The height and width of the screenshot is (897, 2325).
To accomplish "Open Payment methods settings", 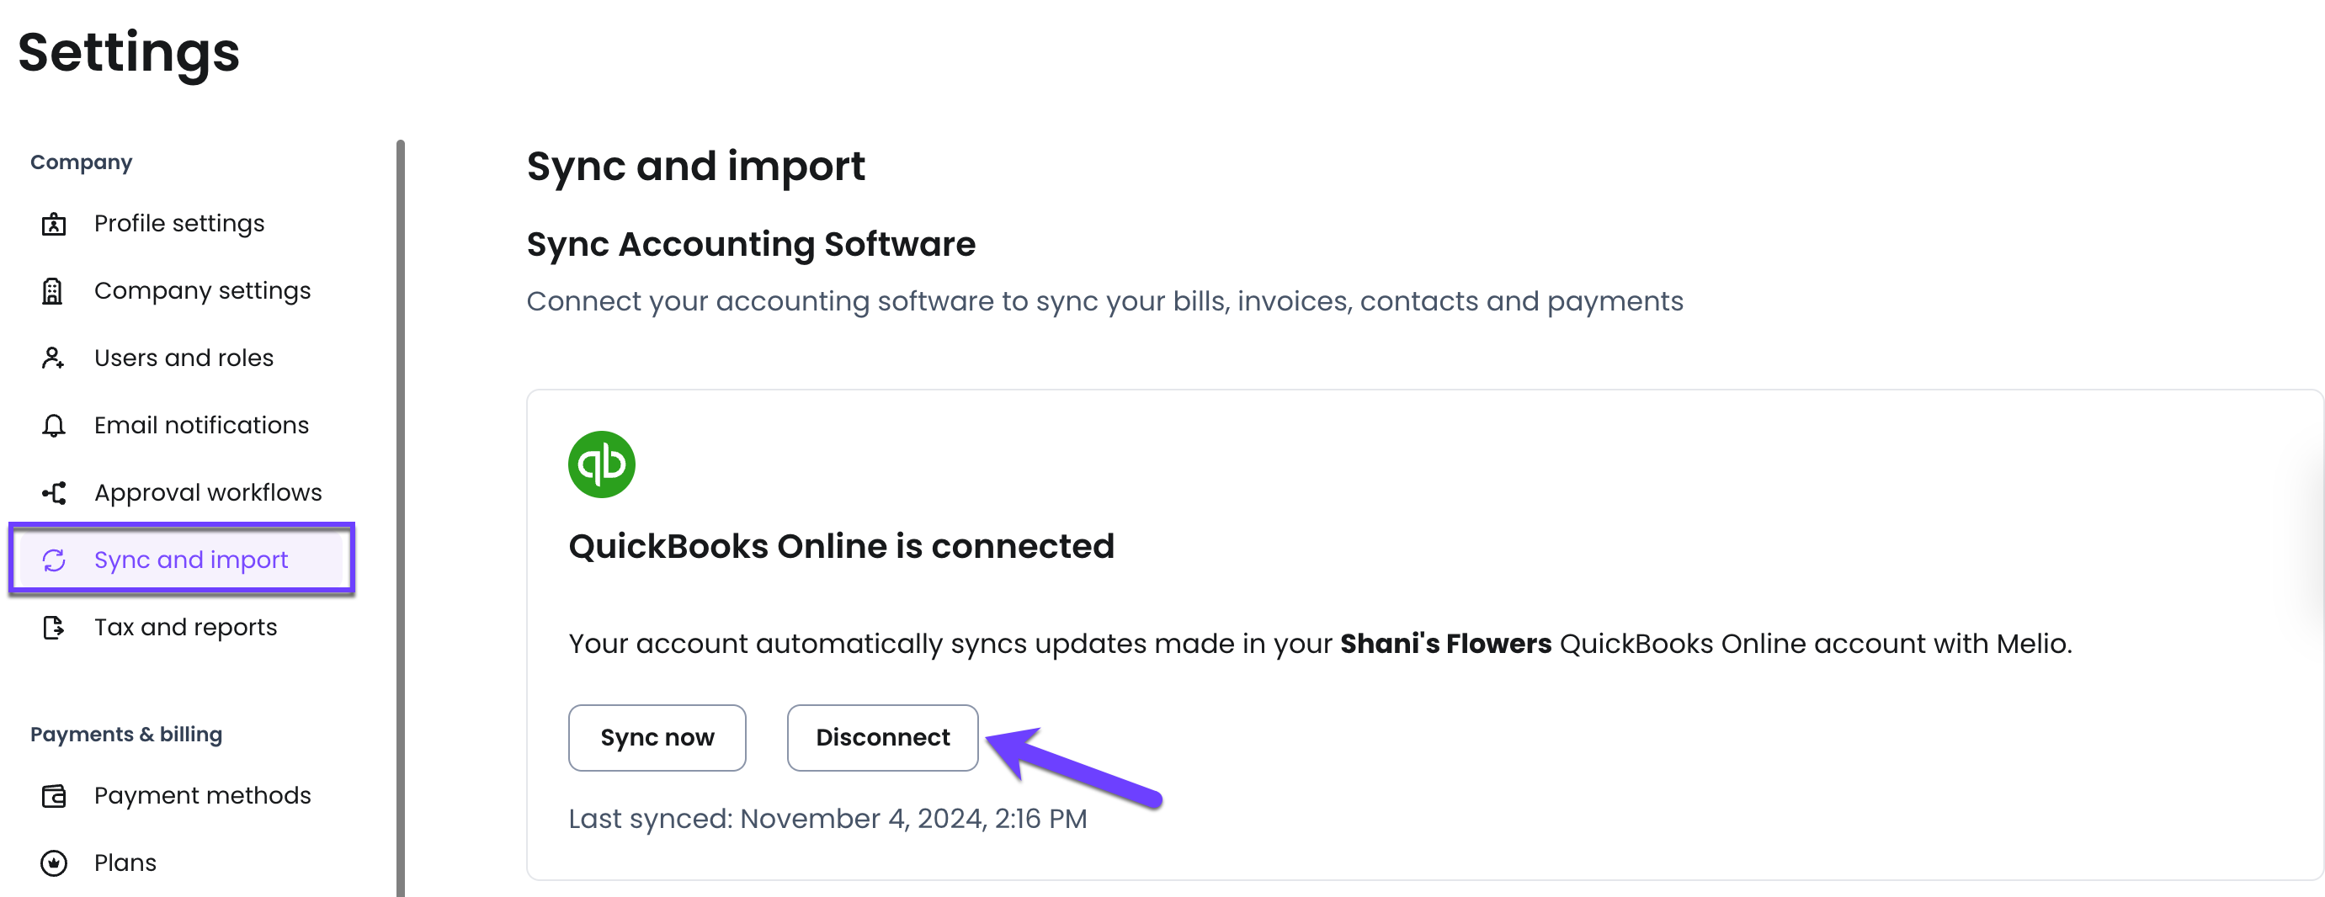I will 202,796.
